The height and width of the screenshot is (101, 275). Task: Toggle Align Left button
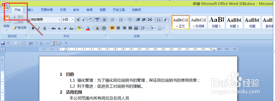112,28
